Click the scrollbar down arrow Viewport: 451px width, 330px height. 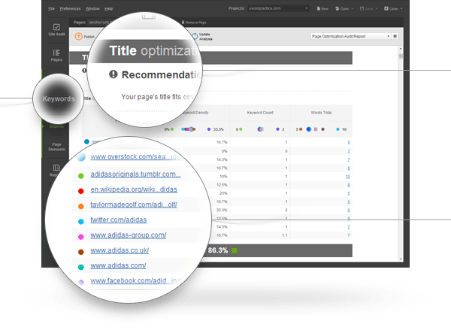pos(401,259)
